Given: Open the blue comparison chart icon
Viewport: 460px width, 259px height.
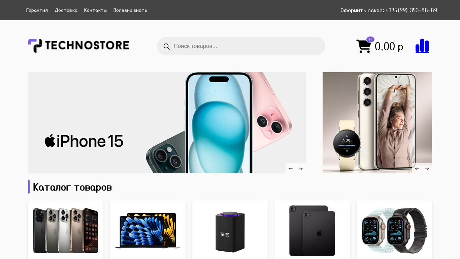Looking at the screenshot, I should click(422, 46).
